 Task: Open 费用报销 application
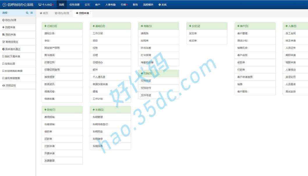[x=62, y=117]
